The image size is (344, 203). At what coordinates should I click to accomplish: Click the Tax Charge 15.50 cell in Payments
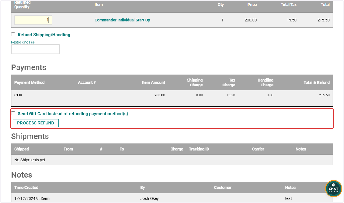[x=231, y=95]
